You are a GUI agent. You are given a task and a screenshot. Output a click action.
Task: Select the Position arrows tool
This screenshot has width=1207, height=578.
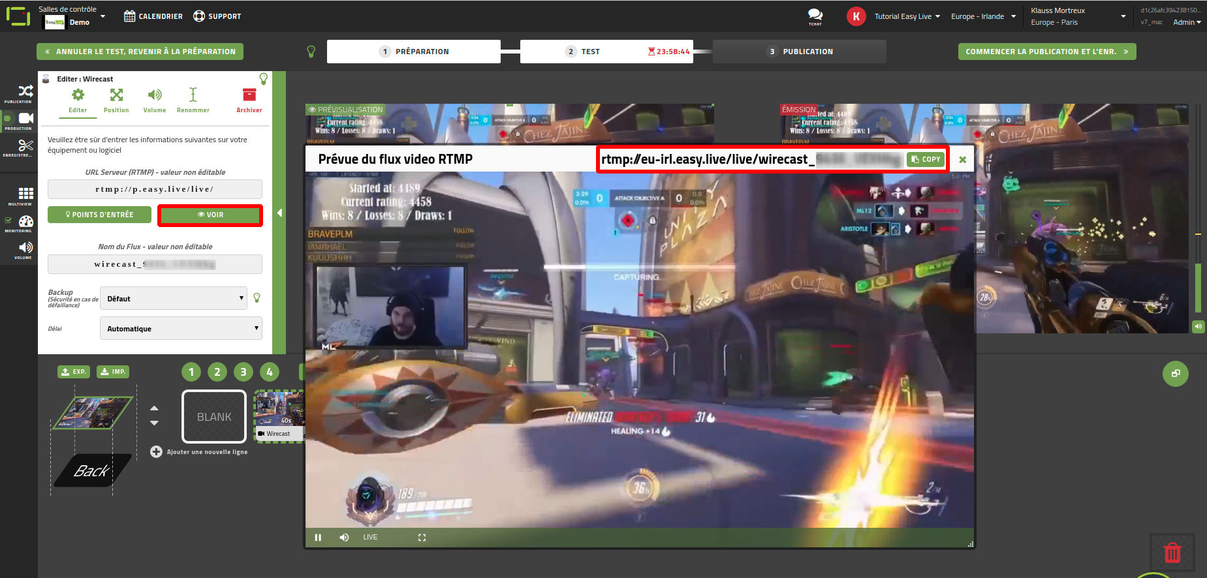pos(116,100)
